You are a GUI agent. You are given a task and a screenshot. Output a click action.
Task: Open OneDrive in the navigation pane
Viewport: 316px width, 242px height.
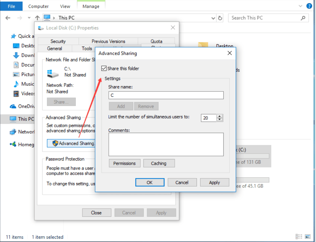click(22, 106)
